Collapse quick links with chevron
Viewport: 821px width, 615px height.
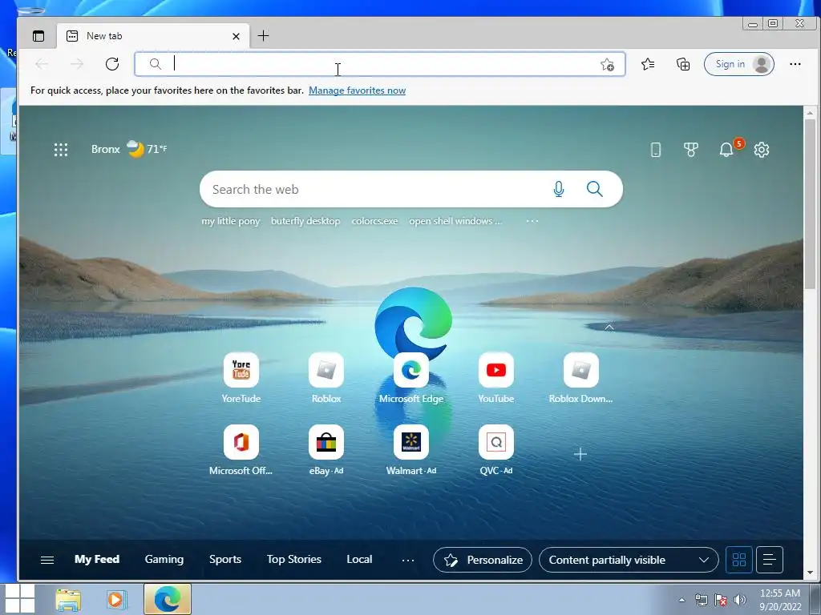pos(609,328)
